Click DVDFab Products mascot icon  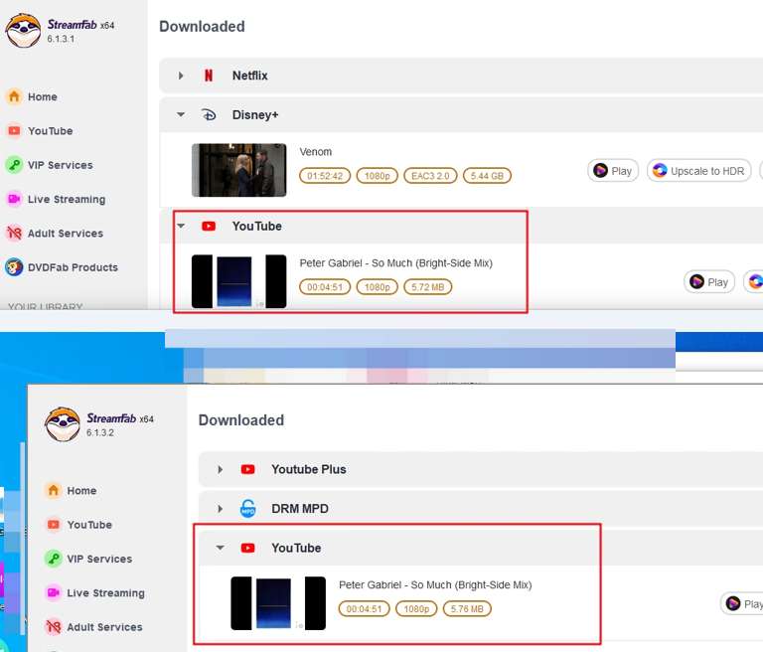pos(14,266)
